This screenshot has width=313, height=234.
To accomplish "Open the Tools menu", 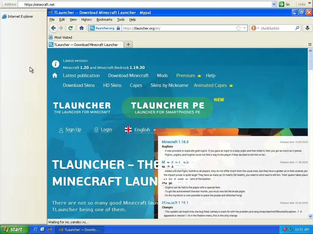I will point(121,19).
